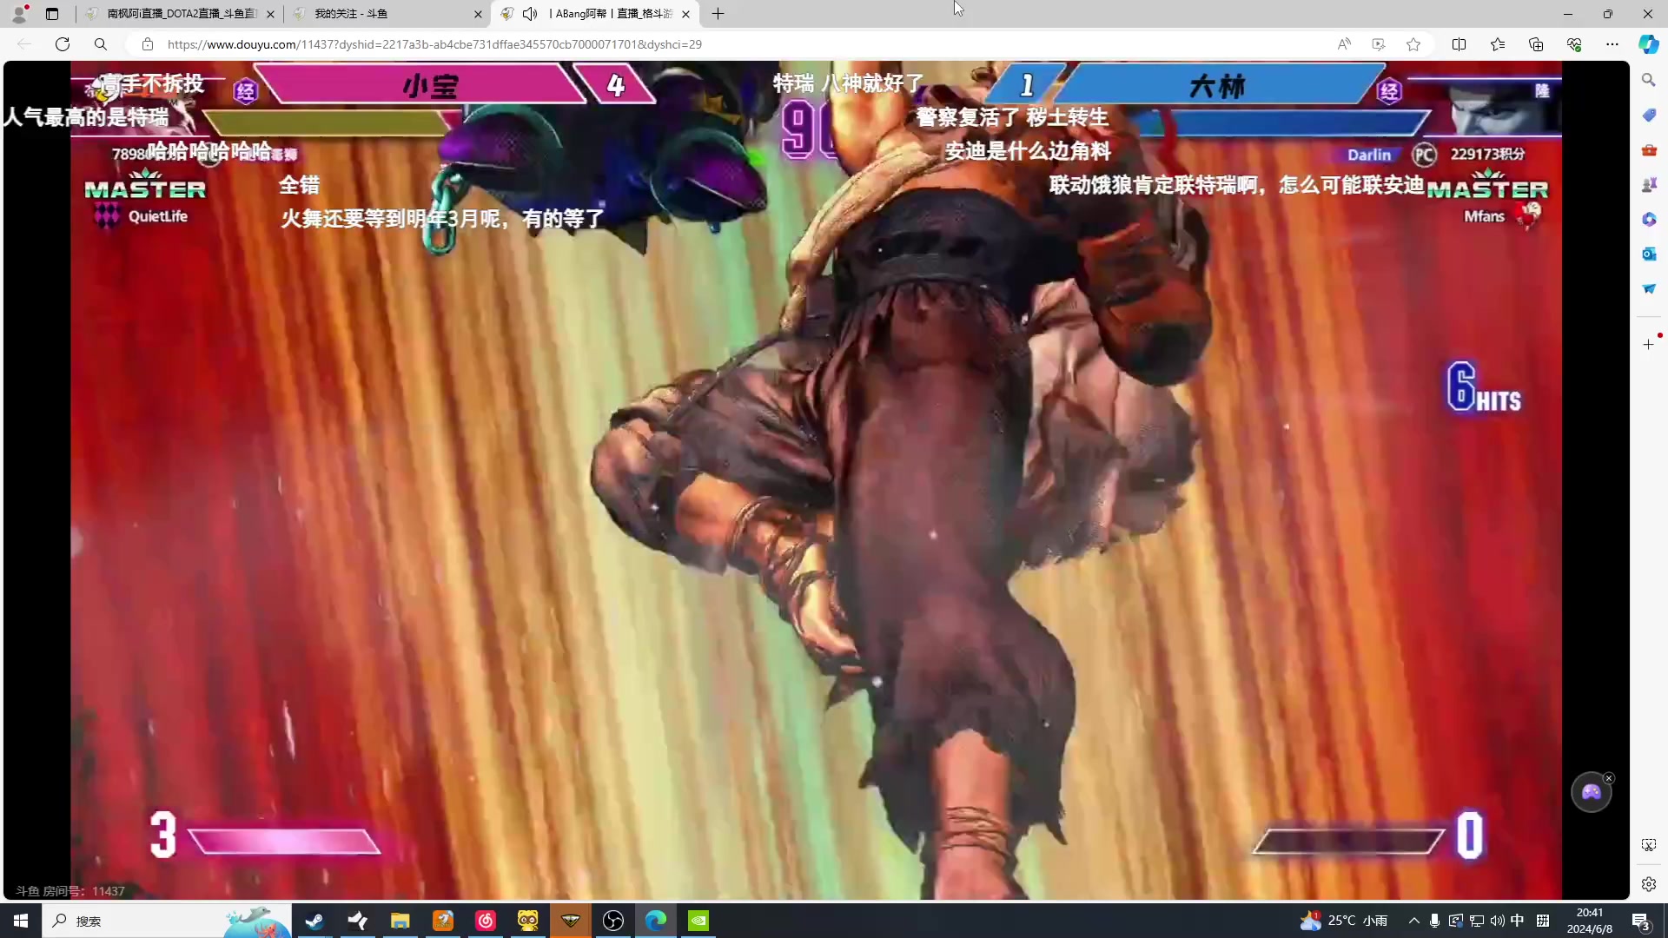Open the Edge sidebar search
Image resolution: width=1668 pixels, height=938 pixels.
pos(1649,80)
